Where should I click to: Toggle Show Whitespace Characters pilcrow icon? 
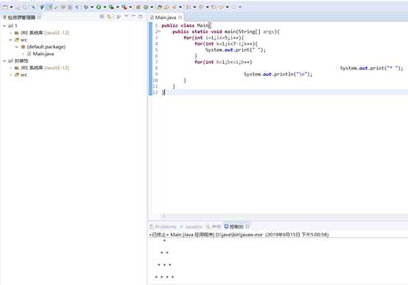coord(77,7)
